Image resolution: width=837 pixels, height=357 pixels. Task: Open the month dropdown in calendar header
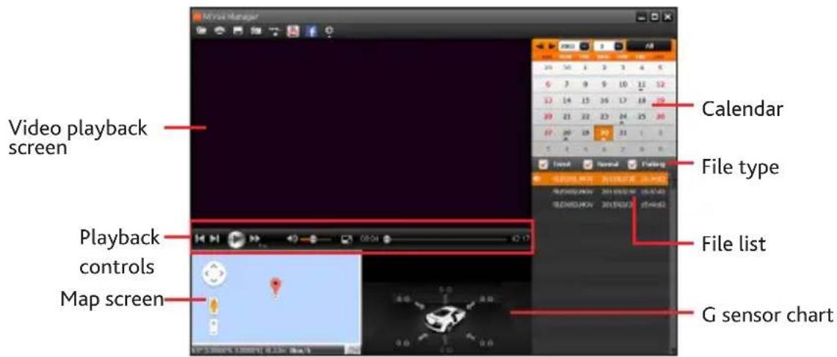[x=619, y=46]
